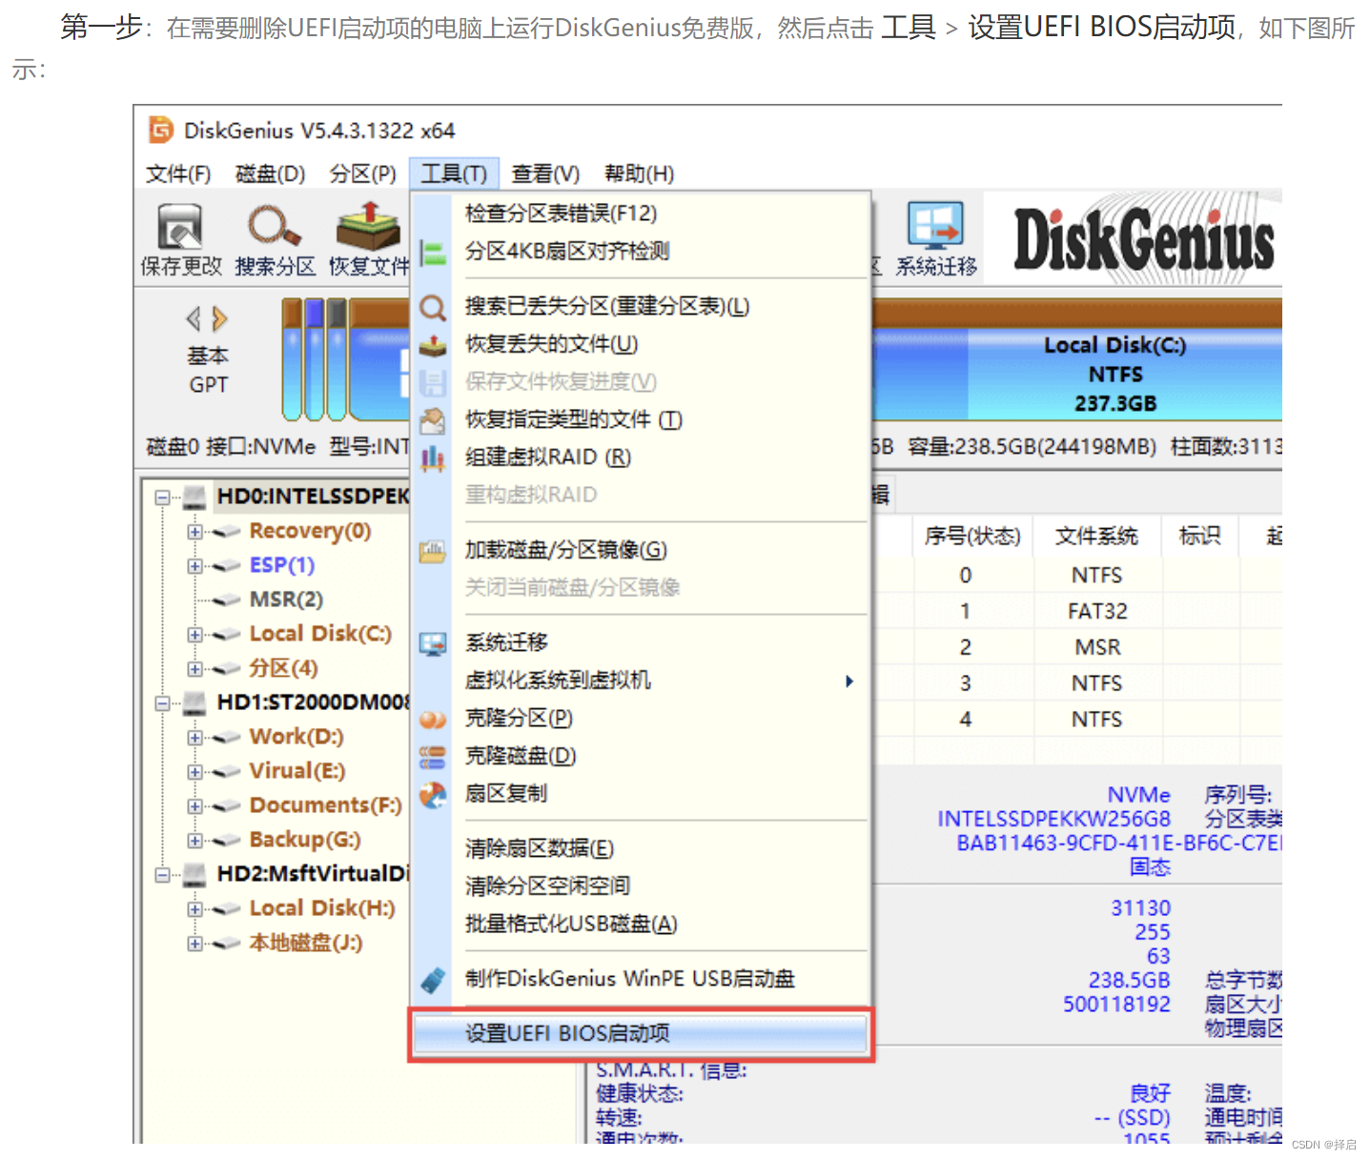This screenshot has width=1370, height=1159.
Task: Collapse the HD1:ST2000DM008 disk node
Action: tap(162, 703)
